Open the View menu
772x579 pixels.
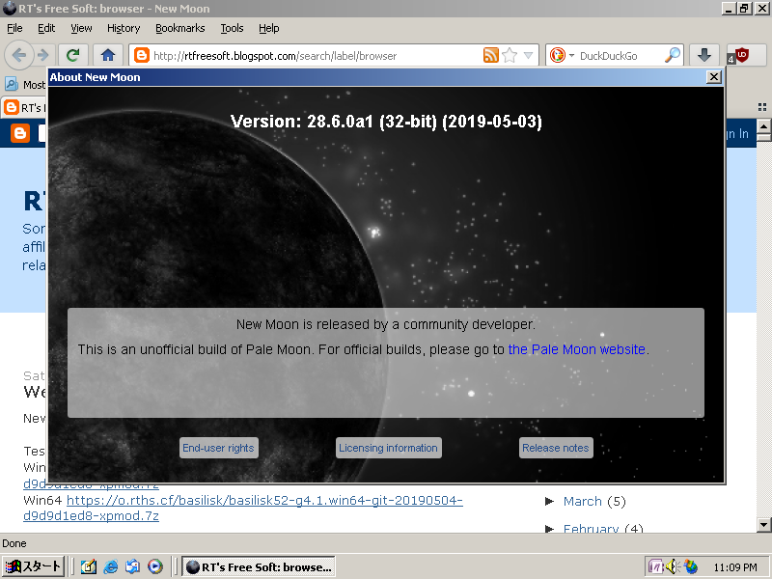pos(81,28)
